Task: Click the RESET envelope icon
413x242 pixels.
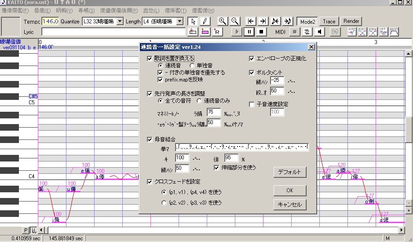Action: 394,32
